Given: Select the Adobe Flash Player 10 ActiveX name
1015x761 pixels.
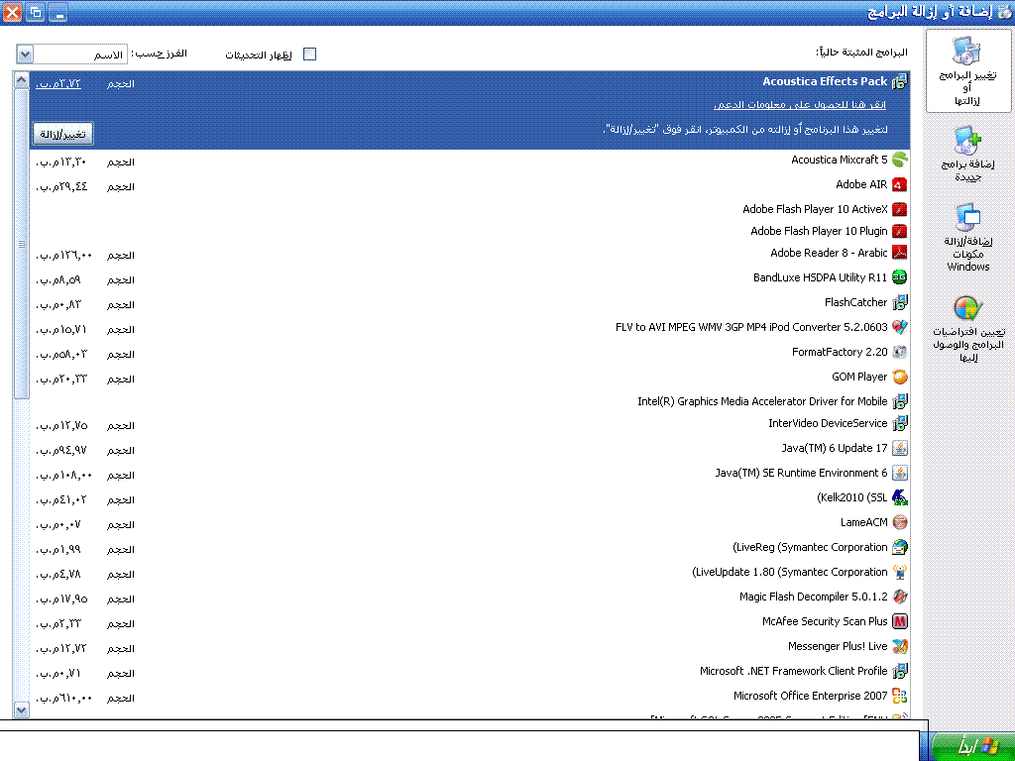Looking at the screenshot, I should [815, 210].
